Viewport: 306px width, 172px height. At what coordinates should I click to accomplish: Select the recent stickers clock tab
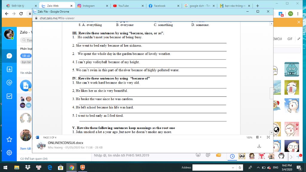(x=232, y=156)
